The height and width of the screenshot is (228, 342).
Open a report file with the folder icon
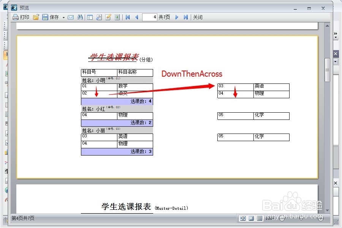36,17
